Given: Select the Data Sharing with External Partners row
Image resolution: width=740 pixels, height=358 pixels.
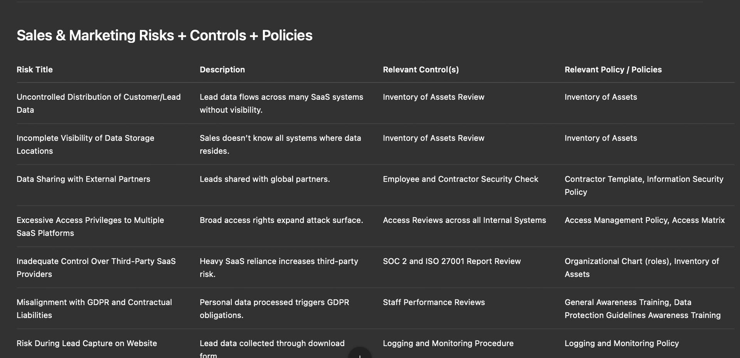Looking at the screenshot, I should point(83,179).
